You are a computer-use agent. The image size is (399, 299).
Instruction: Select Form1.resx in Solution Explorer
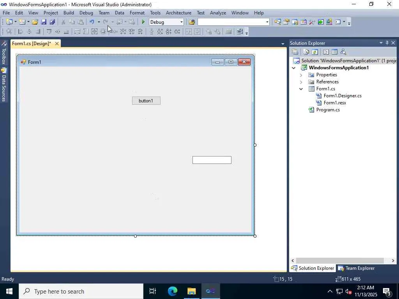(x=335, y=103)
